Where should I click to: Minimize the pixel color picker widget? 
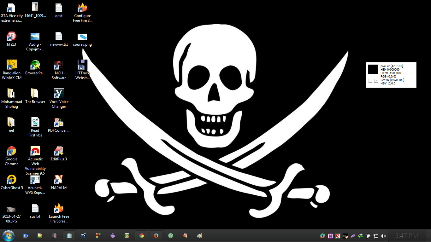[370, 81]
